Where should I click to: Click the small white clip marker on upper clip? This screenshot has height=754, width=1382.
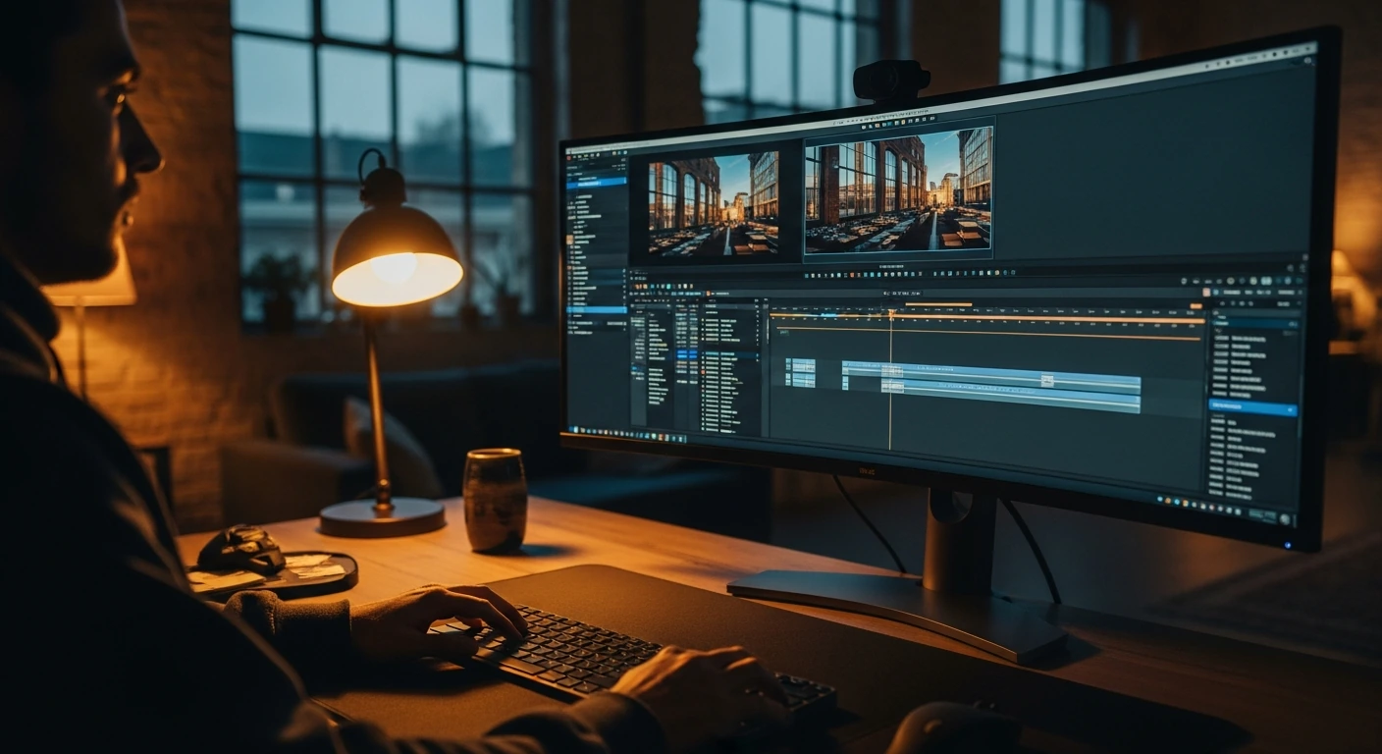pyautogui.click(x=1047, y=380)
